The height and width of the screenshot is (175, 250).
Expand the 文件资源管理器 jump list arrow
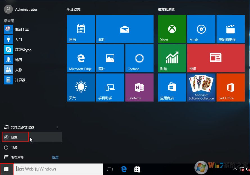(57, 127)
